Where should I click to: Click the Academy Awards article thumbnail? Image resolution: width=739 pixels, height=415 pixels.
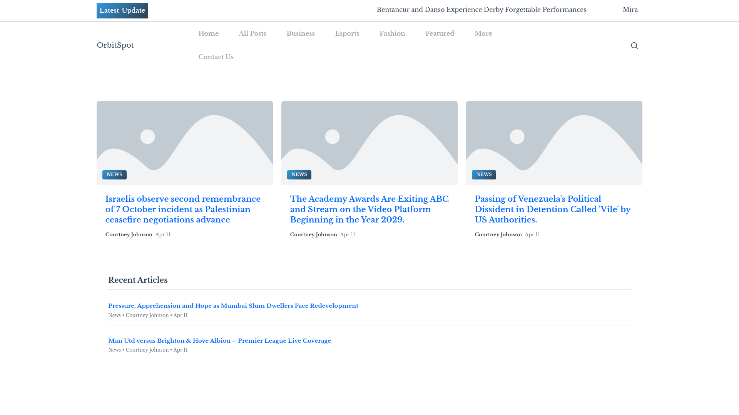pos(369,143)
